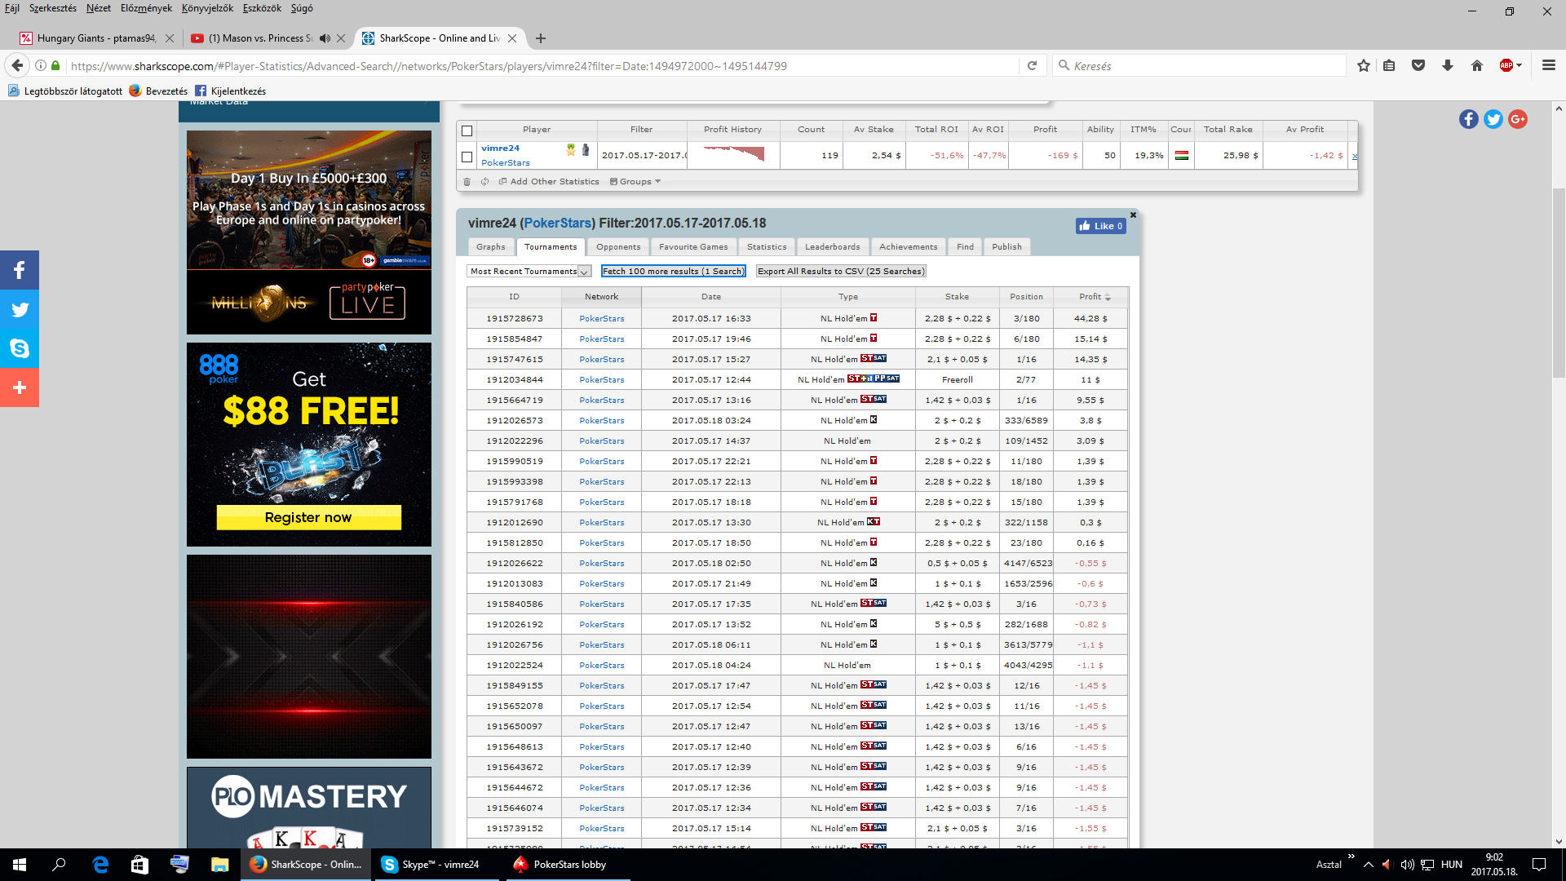Open the Publish tab
1566x881 pixels.
[x=1007, y=247]
